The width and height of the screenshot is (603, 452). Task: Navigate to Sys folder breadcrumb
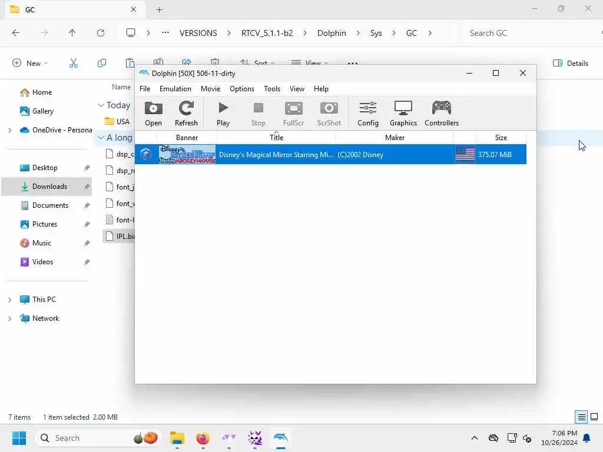click(x=376, y=33)
